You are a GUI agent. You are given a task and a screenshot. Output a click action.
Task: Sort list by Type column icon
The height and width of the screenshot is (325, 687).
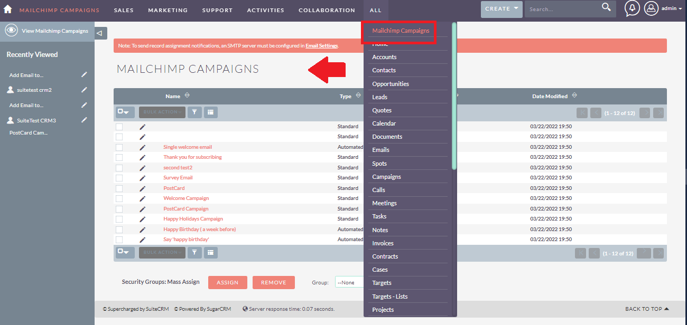358,96
